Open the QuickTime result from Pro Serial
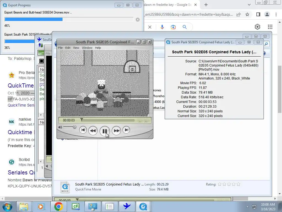Image resolution: width=282 pixels, height=212 pixels. coord(21,86)
